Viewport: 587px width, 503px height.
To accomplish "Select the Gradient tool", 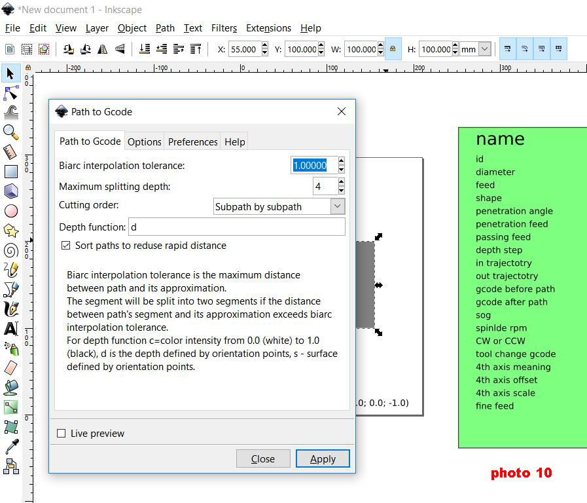I will (x=11, y=407).
